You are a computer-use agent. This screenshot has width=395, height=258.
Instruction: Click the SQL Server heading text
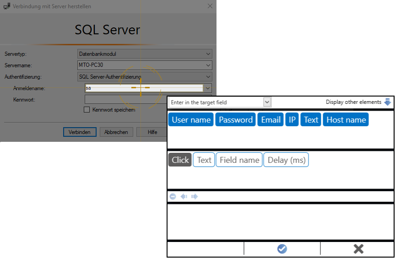click(107, 30)
